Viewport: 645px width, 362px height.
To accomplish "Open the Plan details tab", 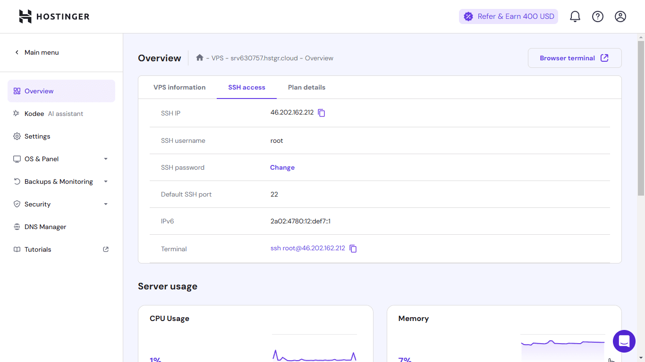I will tap(306, 87).
